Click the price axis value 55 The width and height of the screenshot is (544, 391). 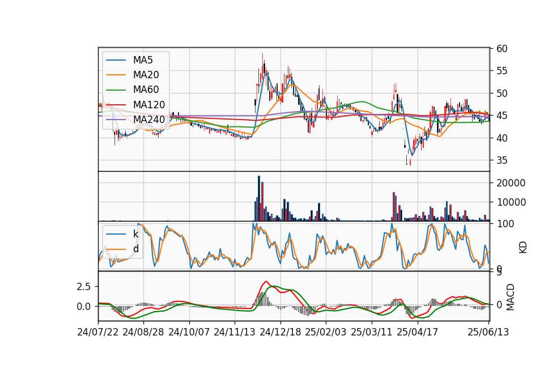pos(502,71)
